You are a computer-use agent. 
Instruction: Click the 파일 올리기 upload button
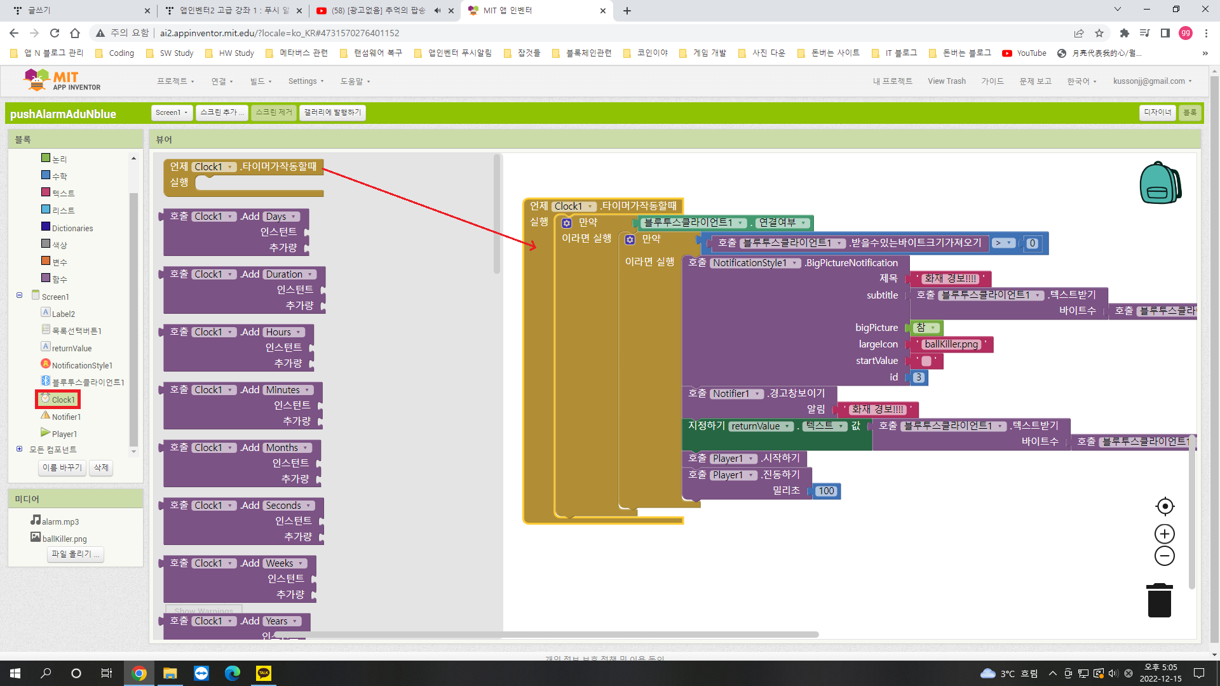tap(75, 555)
